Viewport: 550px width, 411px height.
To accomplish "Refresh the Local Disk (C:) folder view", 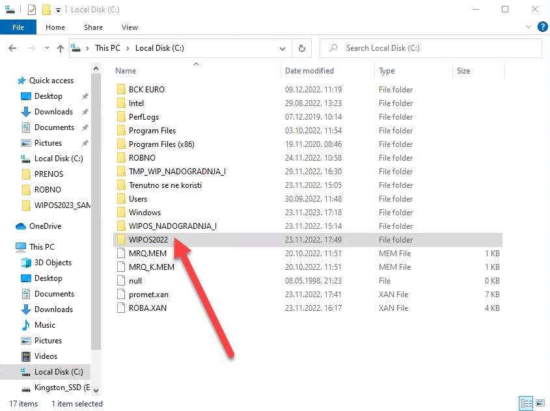I will pyautogui.click(x=301, y=48).
